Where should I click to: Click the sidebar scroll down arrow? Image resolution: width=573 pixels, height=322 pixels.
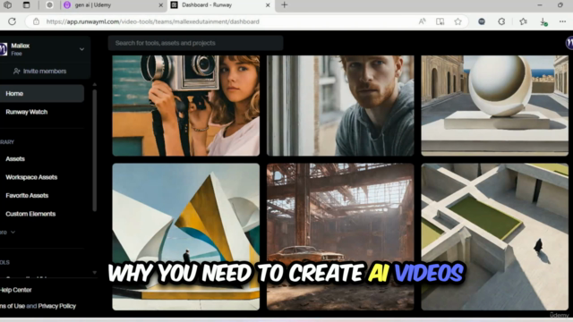[x=95, y=272]
